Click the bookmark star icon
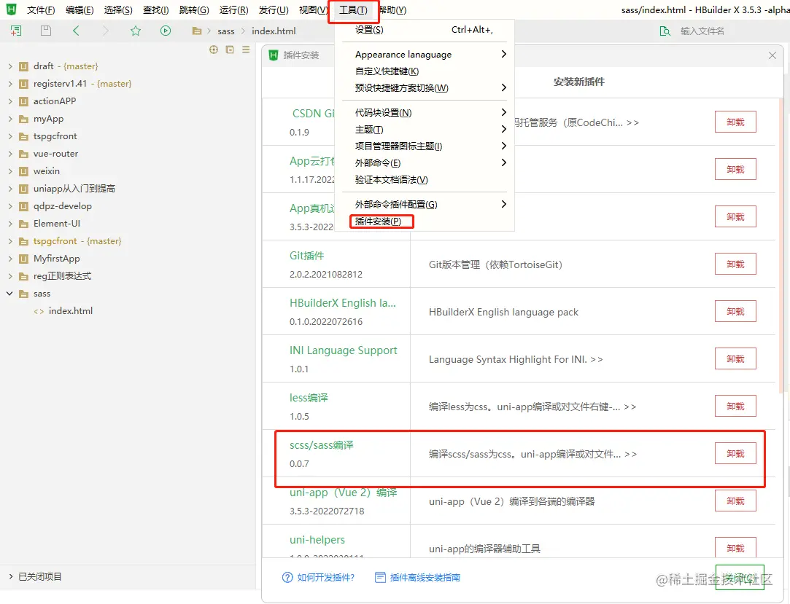This screenshot has height=604, width=790. (136, 31)
